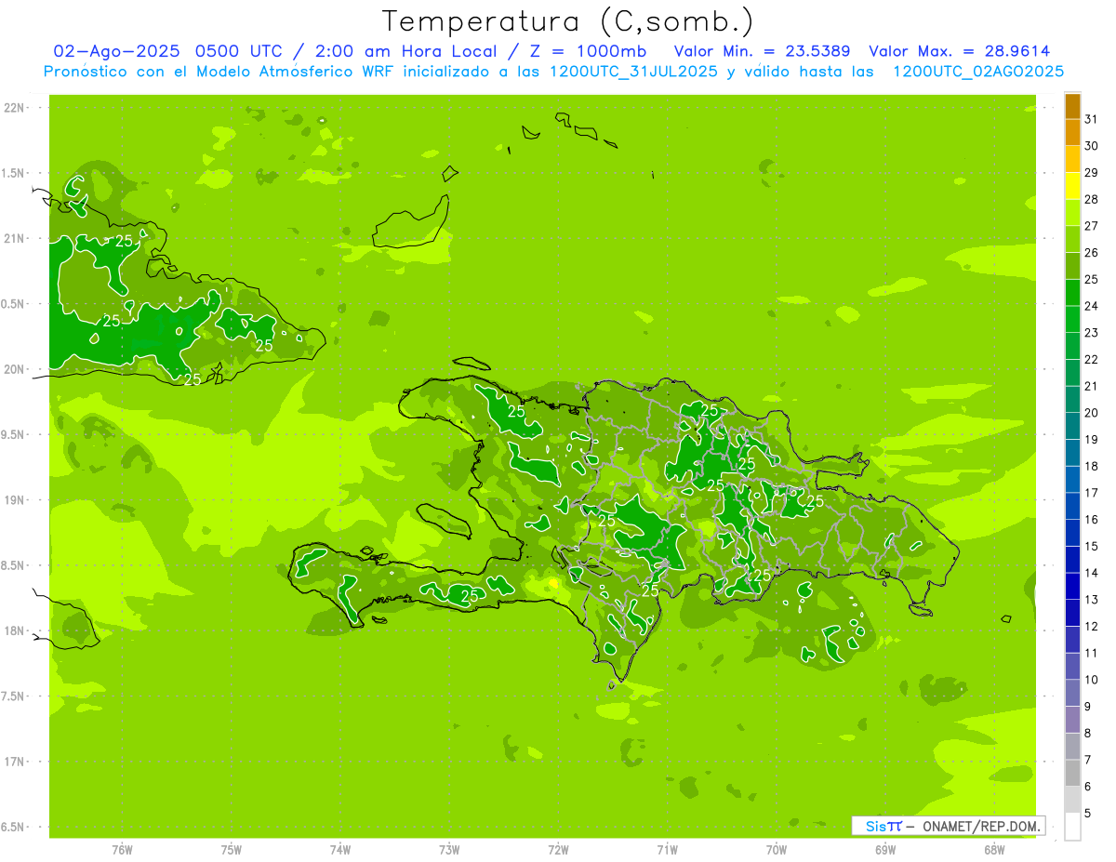
Task: Click the "70W" longitude axis label
Action: coord(777,850)
